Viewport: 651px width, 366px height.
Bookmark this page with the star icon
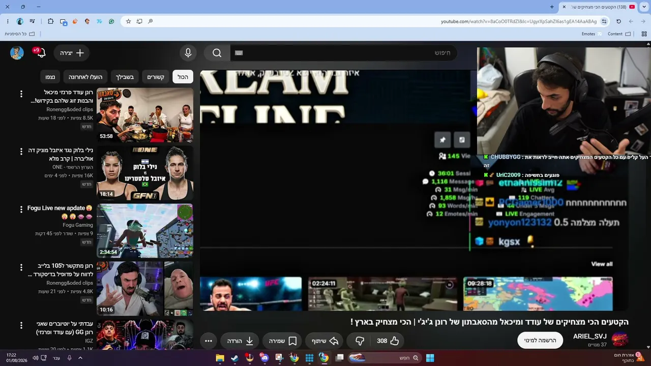click(128, 21)
